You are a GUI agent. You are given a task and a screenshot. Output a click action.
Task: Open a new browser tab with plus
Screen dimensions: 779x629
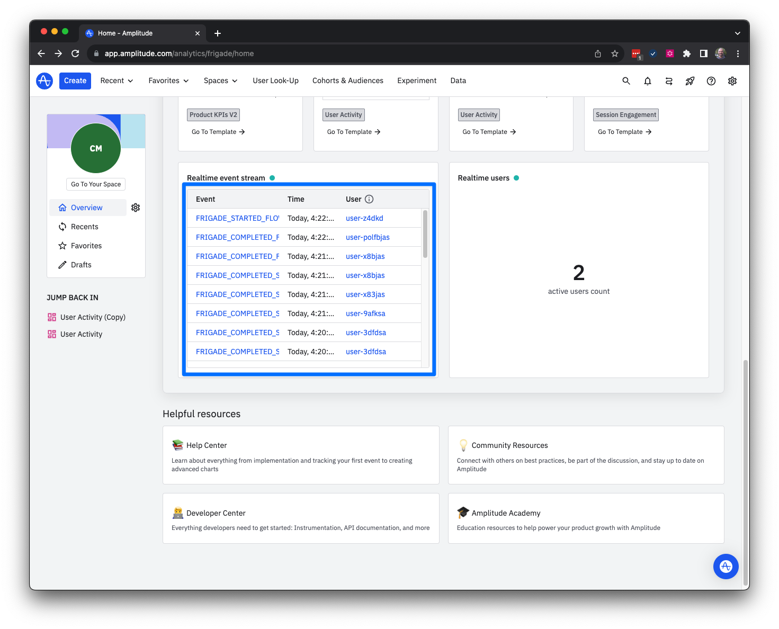pos(218,33)
